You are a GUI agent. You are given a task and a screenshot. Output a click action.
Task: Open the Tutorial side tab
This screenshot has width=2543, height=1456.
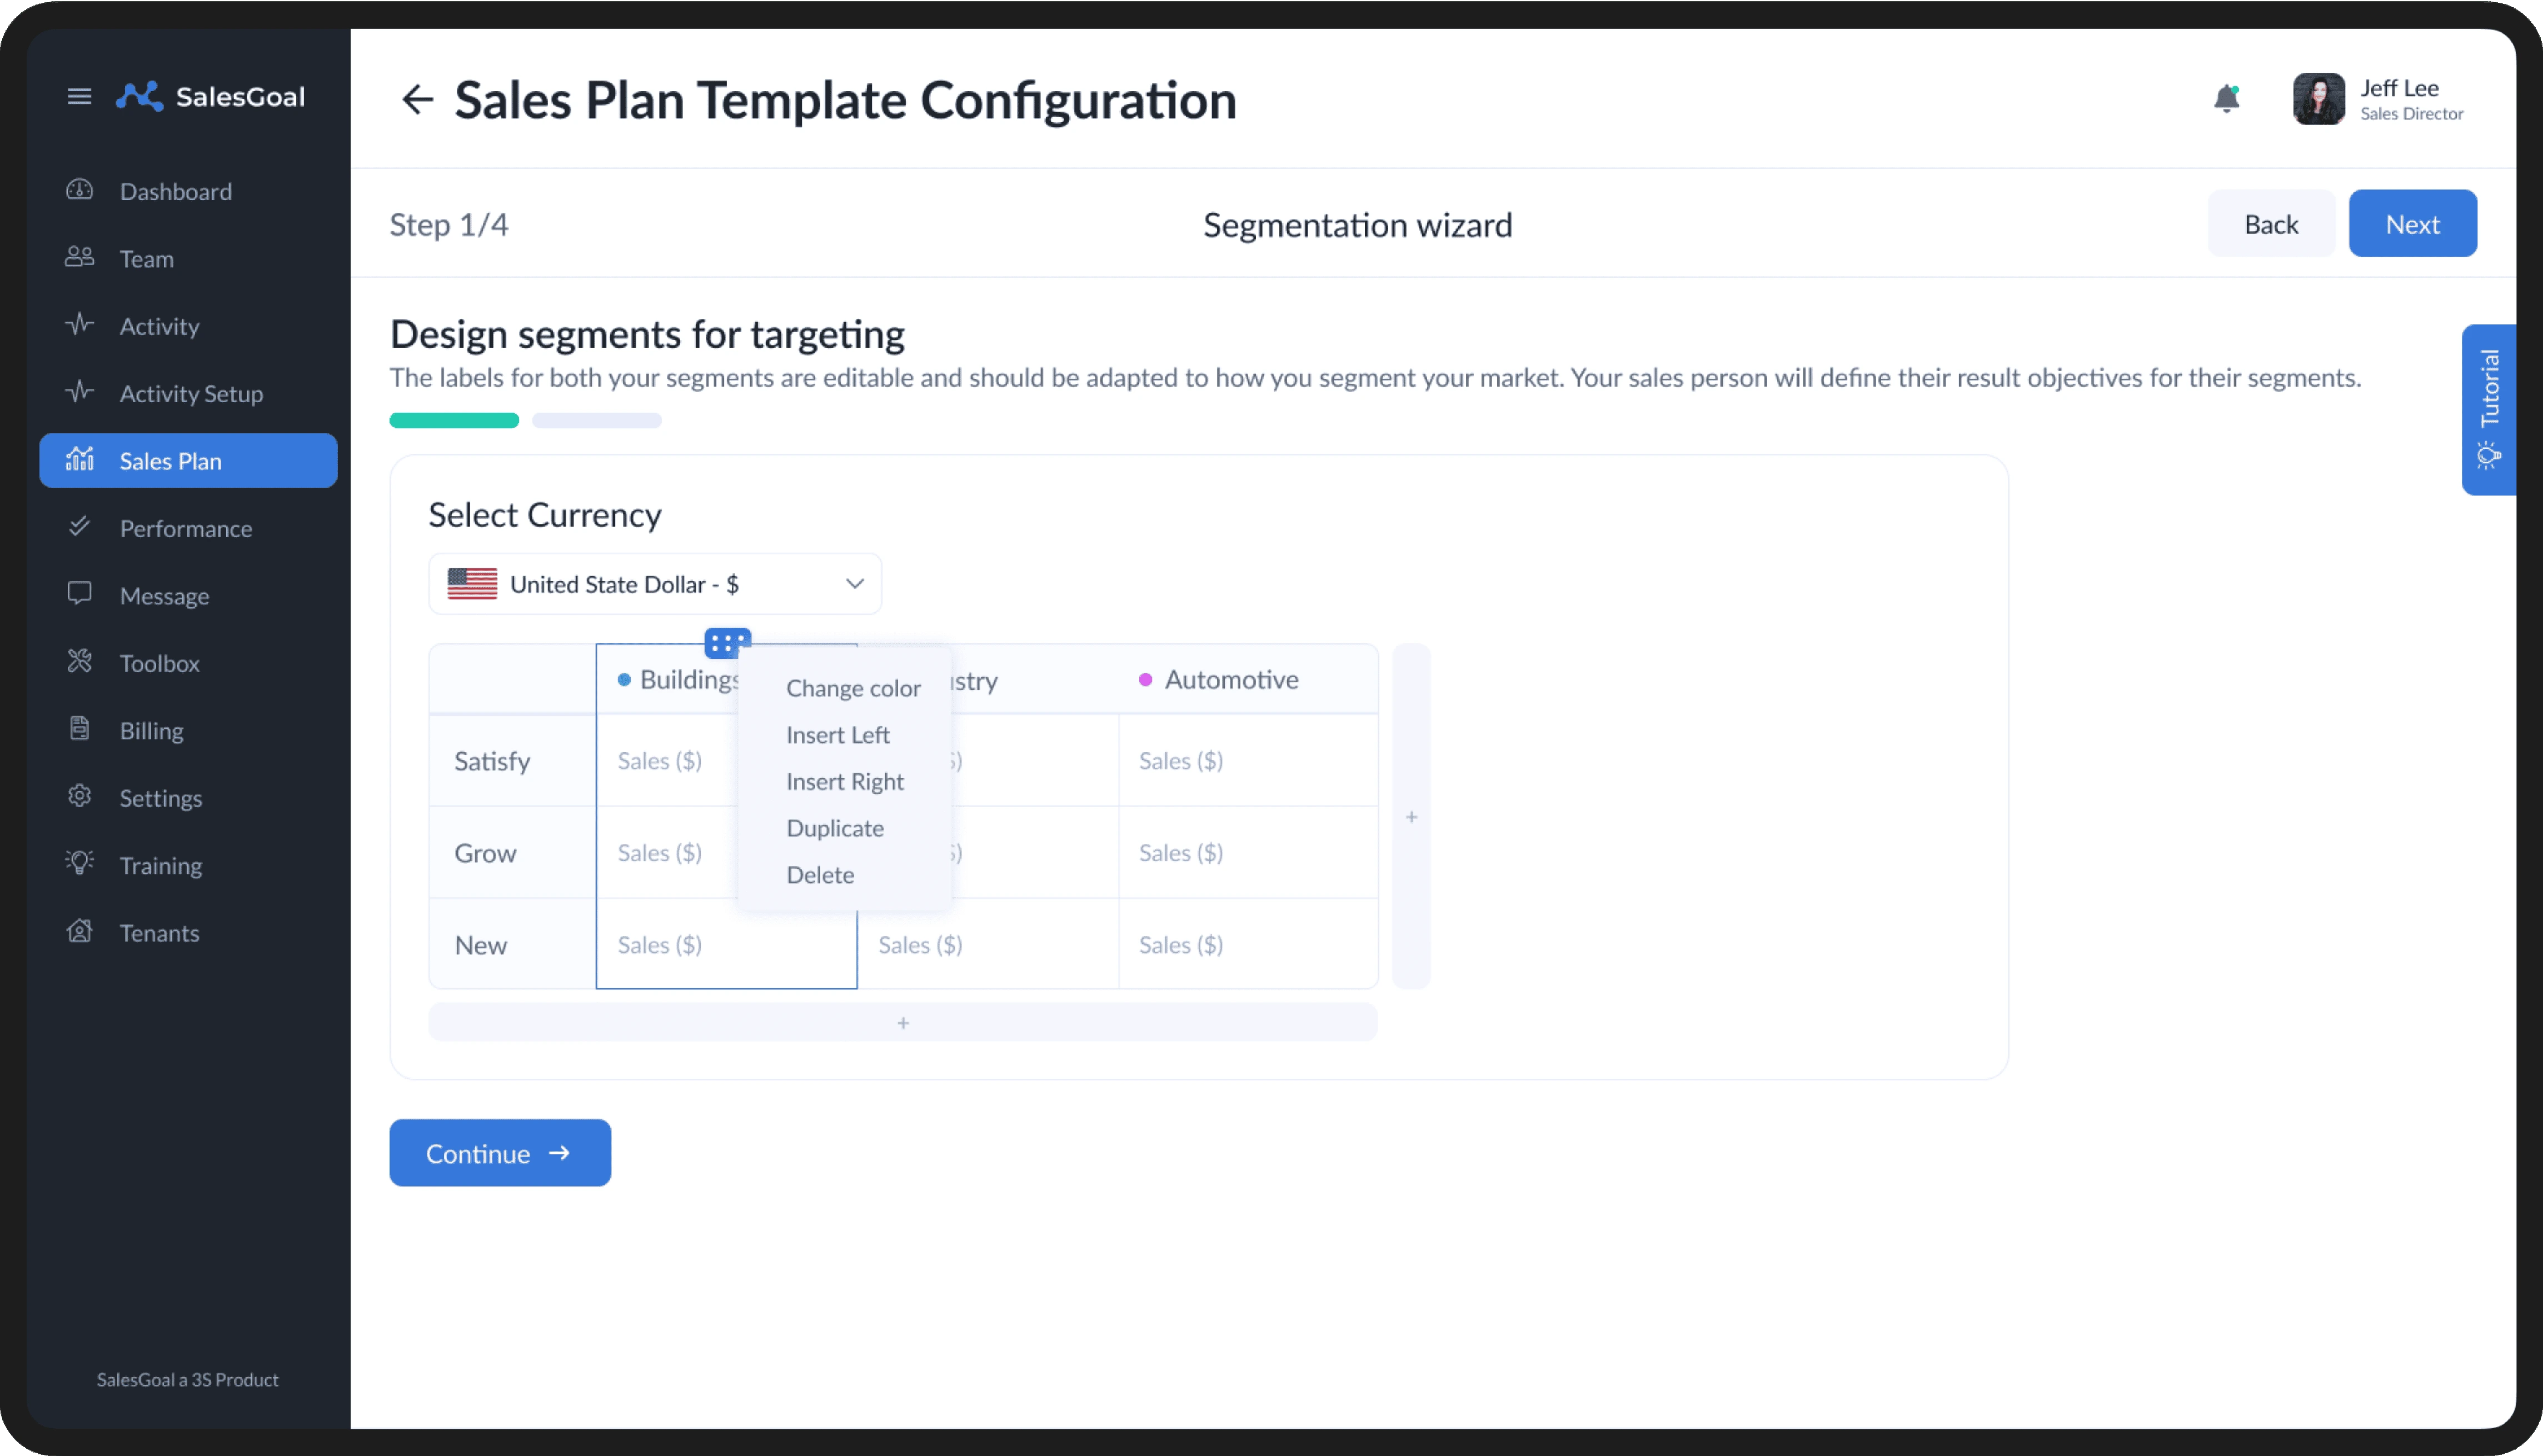pyautogui.click(x=2488, y=409)
